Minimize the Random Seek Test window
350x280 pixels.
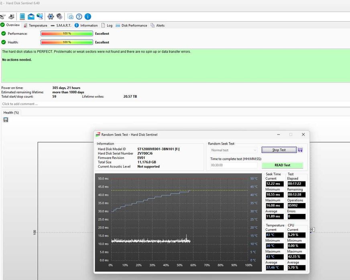(279, 135)
